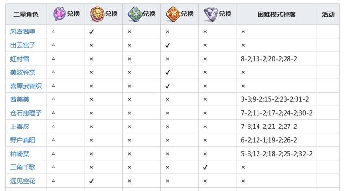This screenshot has height=191, width=344.
Task: Click the orange diamond coin icon
Action: 173,14
